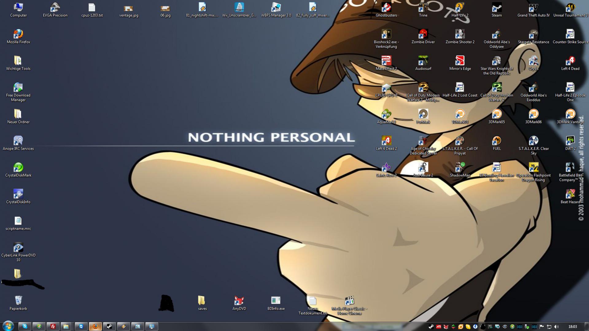Image resolution: width=589 pixels, height=331 pixels.
Task: Launch Mass Effect 2
Action: [x=386, y=63]
